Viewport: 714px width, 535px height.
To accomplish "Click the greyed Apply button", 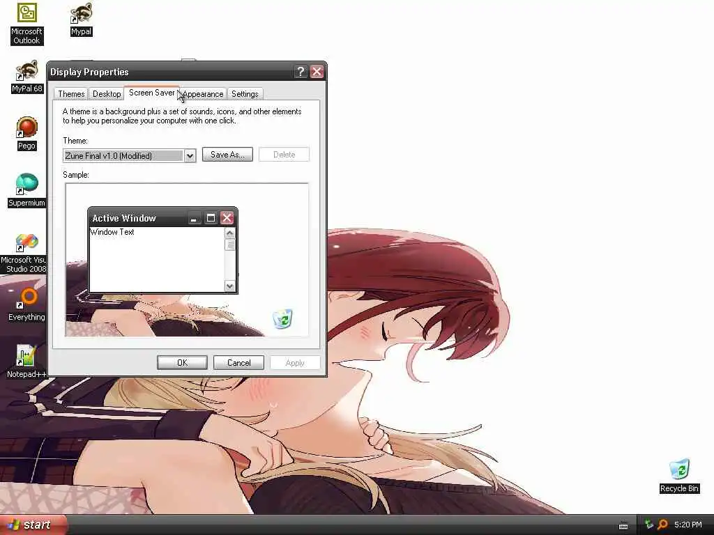I will click(295, 362).
